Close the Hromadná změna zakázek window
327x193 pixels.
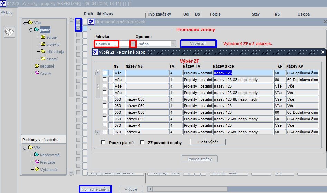pos(325,22)
